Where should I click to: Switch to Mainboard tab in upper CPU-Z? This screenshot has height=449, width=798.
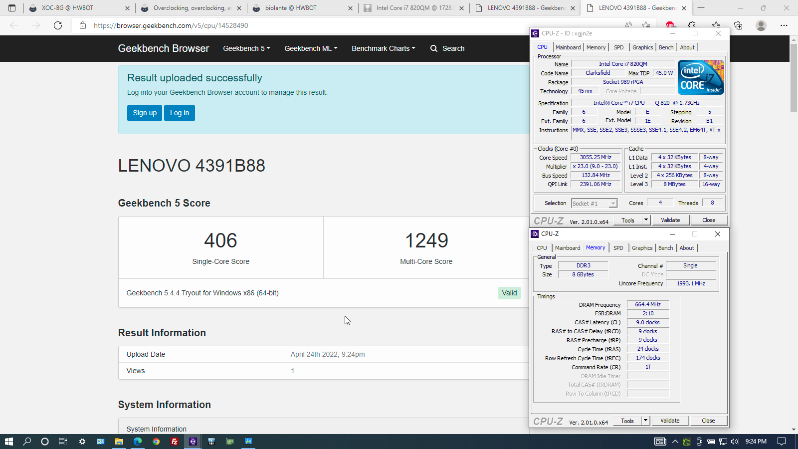pyautogui.click(x=568, y=47)
